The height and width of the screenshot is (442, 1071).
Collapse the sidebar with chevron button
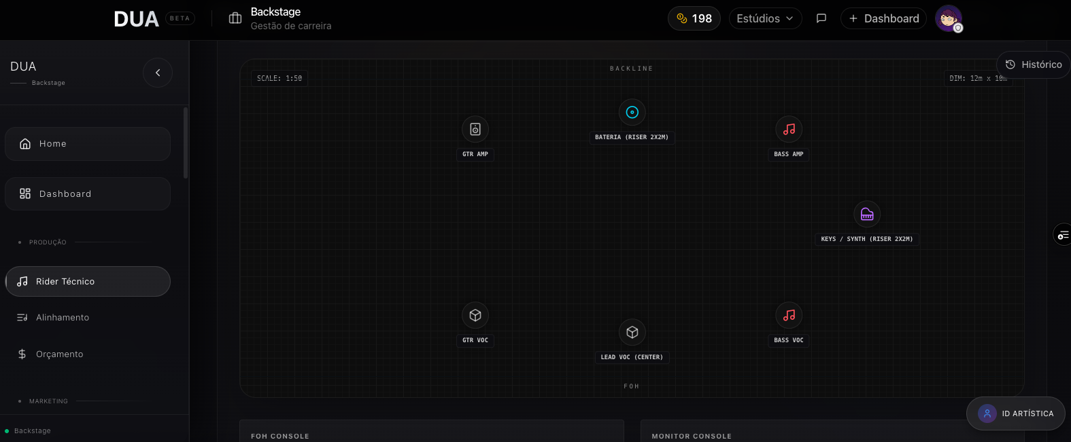click(x=158, y=73)
